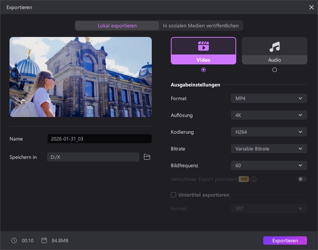Screen dimensions: 318x250
Task: Expand the Bildfrequenz dropdown showing 60
Action: [269, 165]
